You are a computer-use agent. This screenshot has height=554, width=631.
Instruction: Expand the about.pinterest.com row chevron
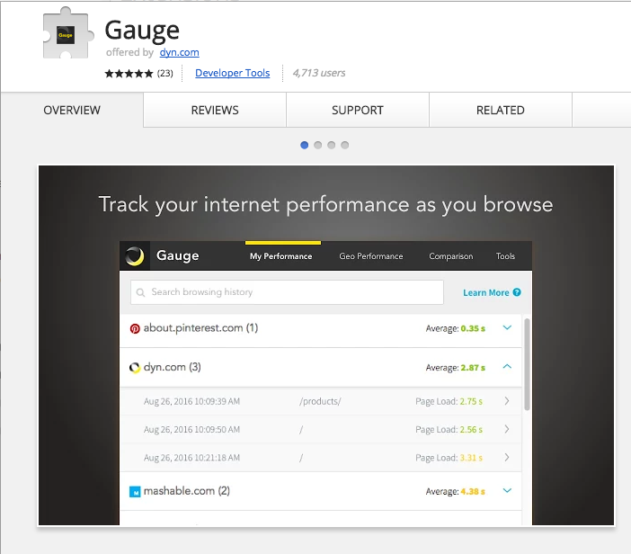point(508,327)
